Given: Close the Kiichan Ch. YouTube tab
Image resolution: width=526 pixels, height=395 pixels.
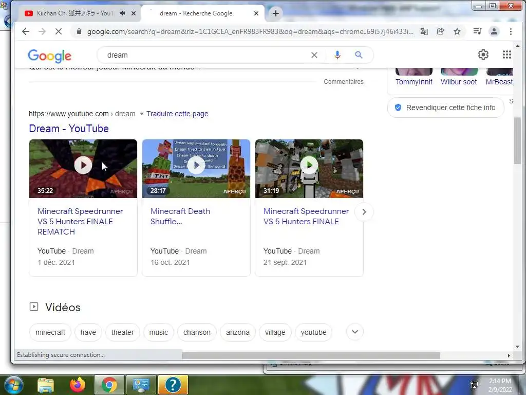Looking at the screenshot, I should point(134,13).
